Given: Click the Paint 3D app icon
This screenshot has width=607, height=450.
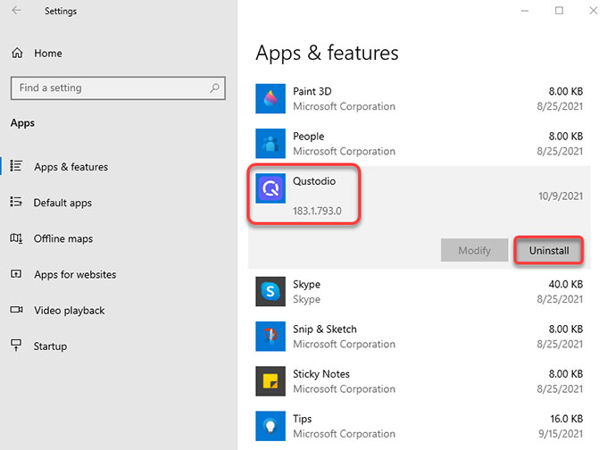Looking at the screenshot, I should coord(270,99).
